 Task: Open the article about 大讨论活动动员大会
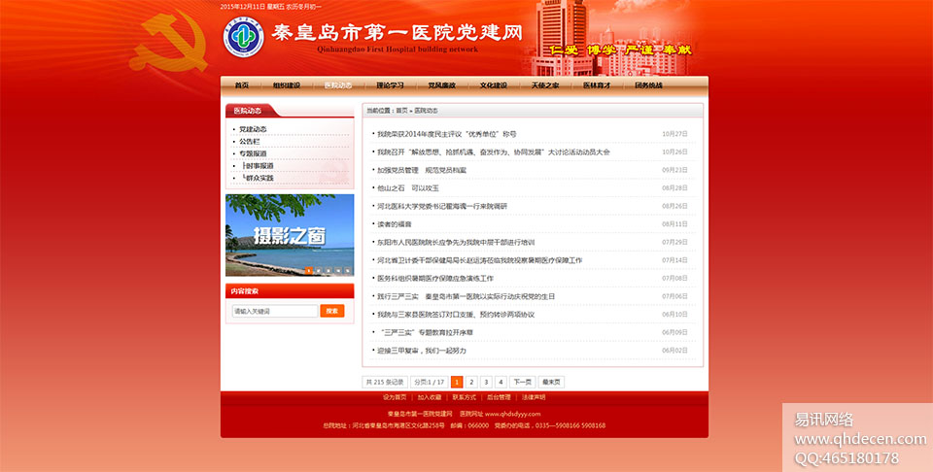[x=494, y=152]
